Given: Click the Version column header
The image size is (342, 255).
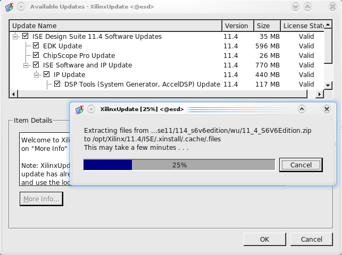Looking at the screenshot, I should (x=236, y=26).
